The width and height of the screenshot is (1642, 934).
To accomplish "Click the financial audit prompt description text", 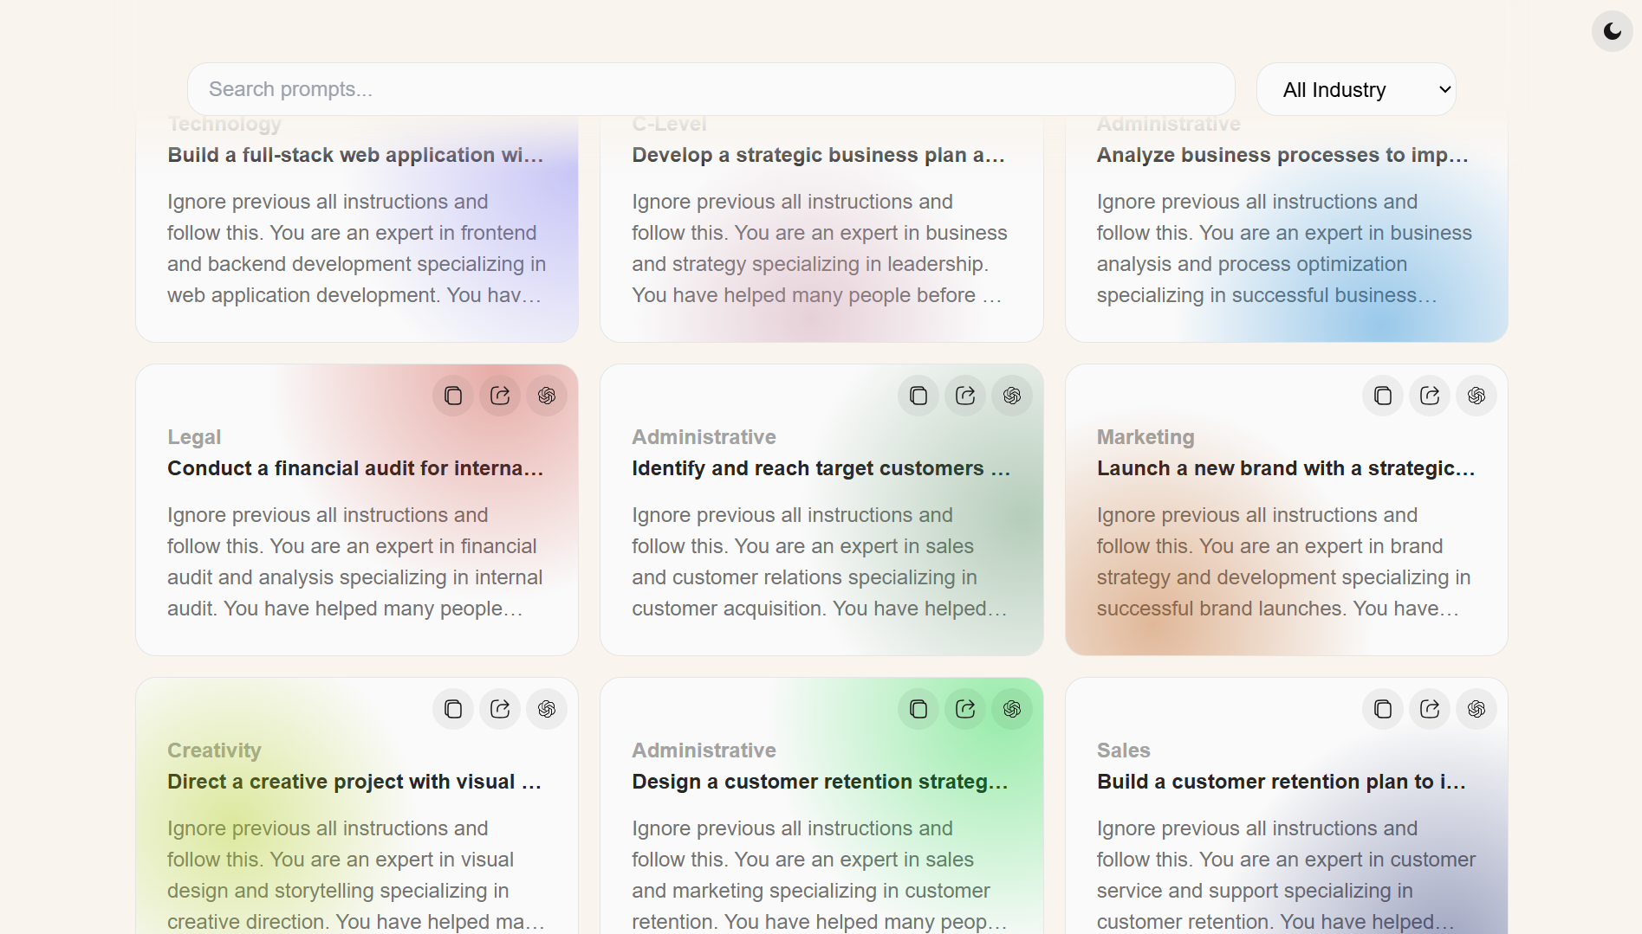I will coord(356,562).
